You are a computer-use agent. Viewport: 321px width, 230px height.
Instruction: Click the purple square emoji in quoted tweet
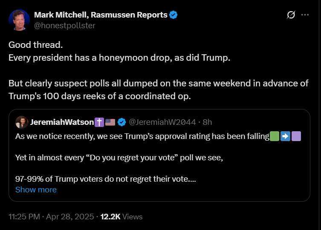point(296,136)
